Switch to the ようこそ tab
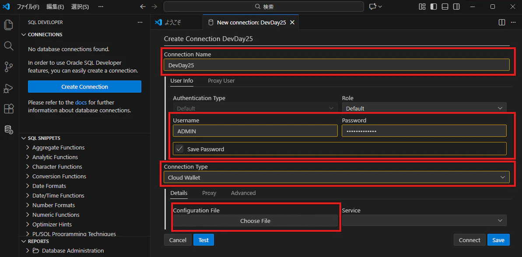Screen dimensions: 522x257 [176, 22]
